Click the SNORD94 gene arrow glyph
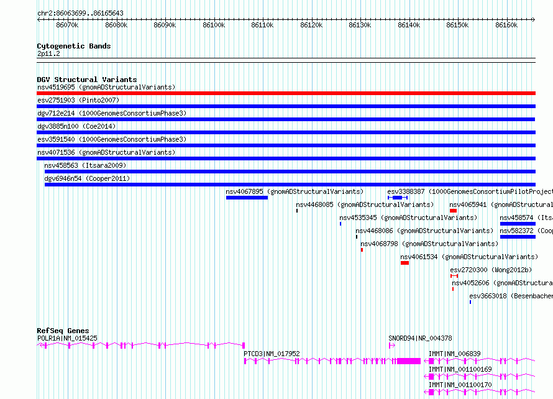 (392, 346)
